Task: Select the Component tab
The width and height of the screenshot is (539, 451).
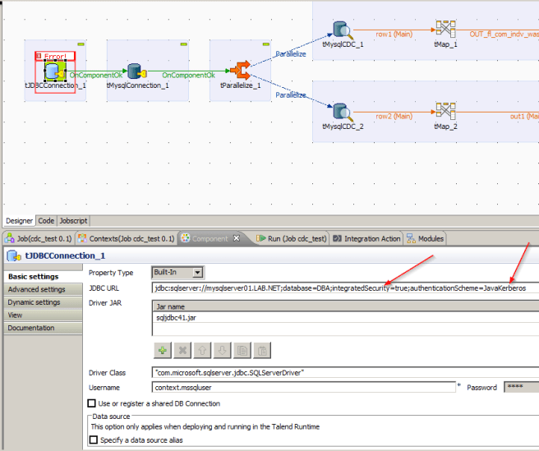Action: click(210, 238)
